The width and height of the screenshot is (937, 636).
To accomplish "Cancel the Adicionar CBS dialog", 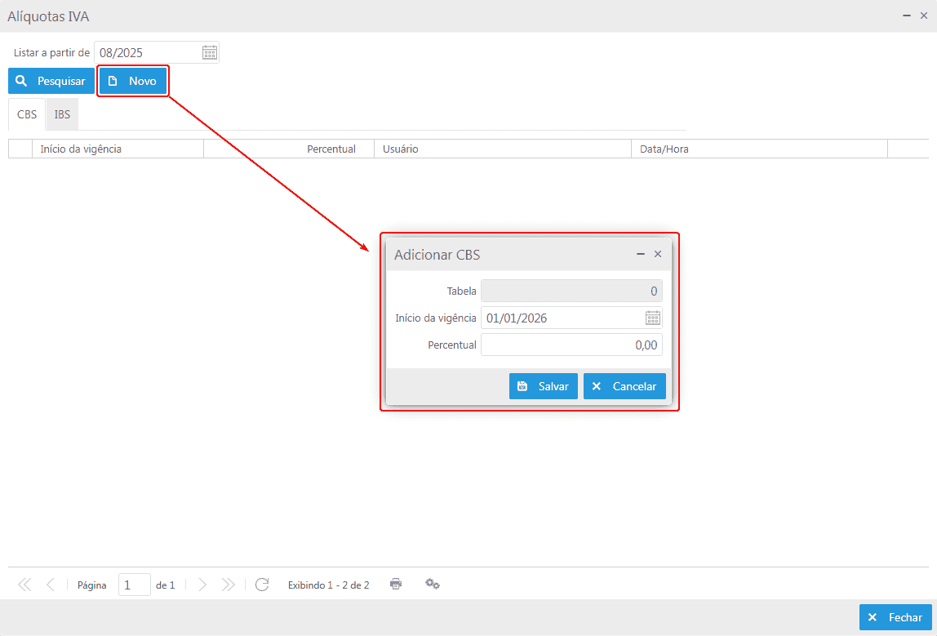I will click(x=624, y=386).
